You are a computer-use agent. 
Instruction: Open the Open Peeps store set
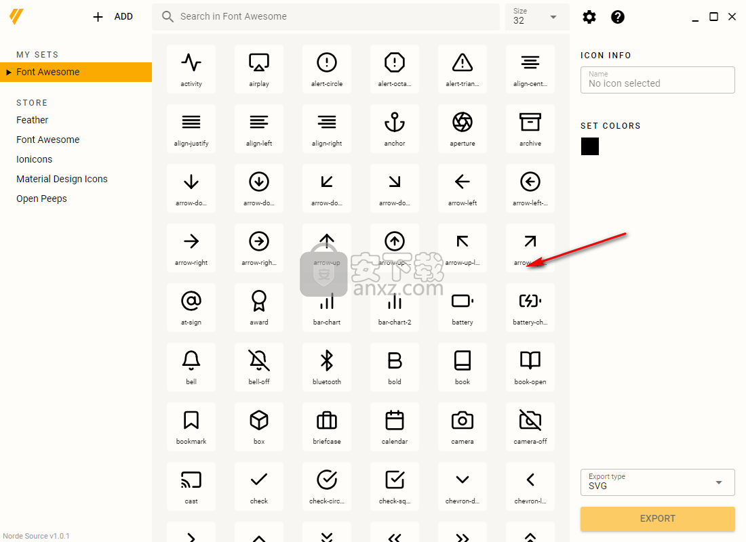pos(41,199)
